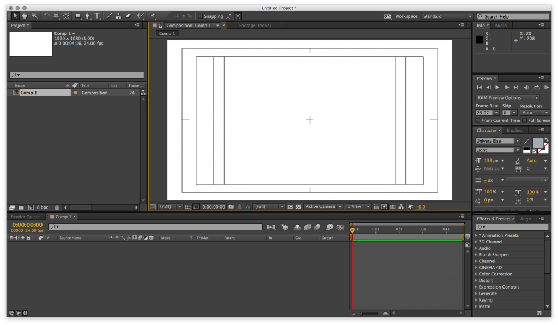Open the grid and guide options icon

(x=187, y=206)
